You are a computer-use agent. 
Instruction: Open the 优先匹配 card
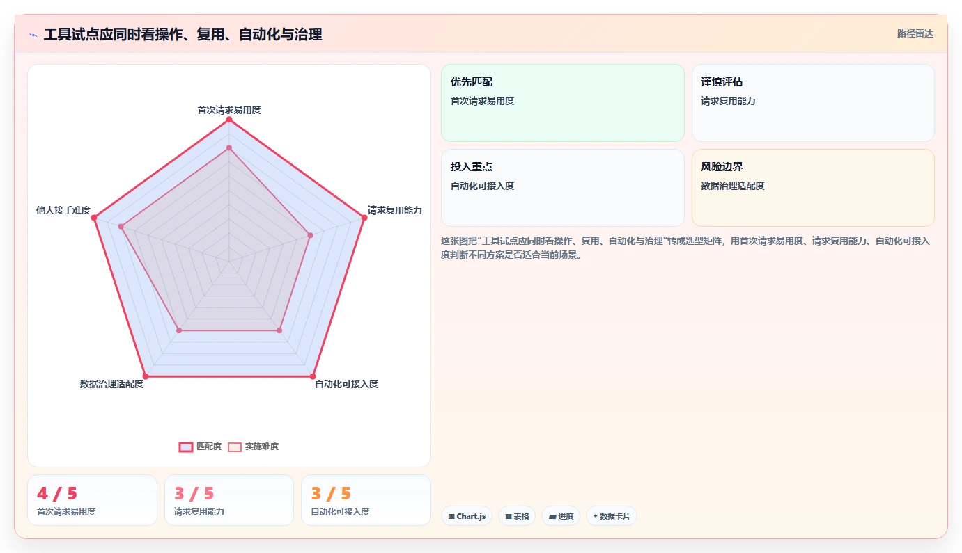tap(563, 103)
